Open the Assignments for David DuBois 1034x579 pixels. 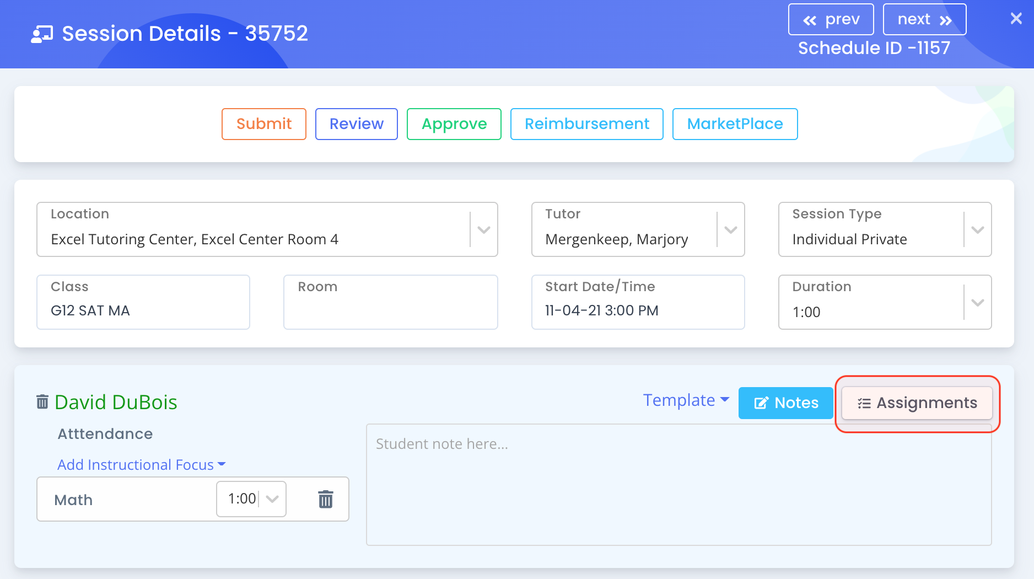click(x=917, y=403)
